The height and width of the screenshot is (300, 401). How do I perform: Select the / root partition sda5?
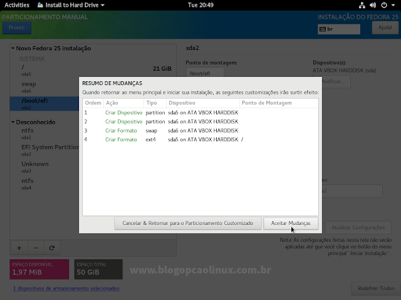coord(93,71)
